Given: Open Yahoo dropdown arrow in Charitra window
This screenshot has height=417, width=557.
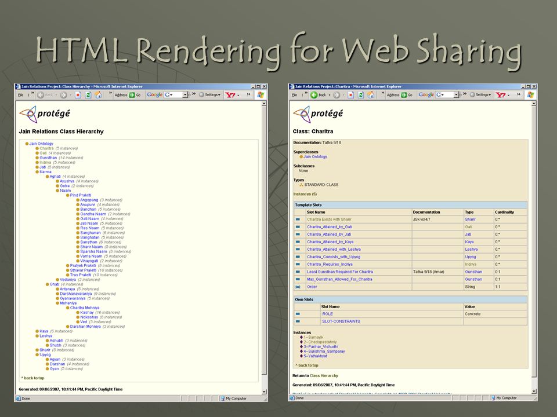Looking at the screenshot, I should [x=509, y=95].
